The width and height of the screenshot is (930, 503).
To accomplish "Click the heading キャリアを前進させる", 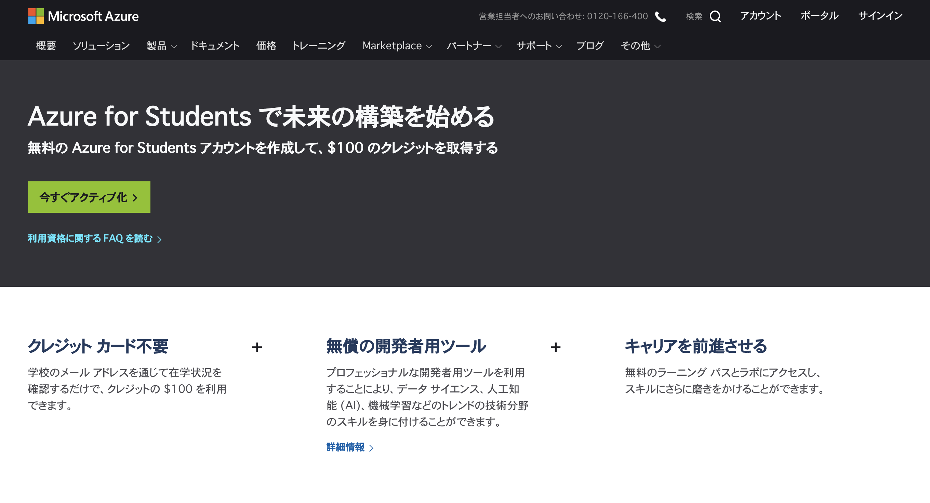I will (696, 346).
